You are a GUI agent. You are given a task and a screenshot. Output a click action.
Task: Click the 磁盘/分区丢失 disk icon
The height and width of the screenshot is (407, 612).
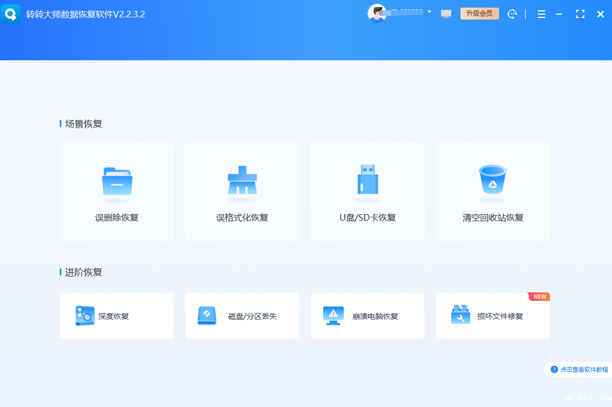(207, 316)
